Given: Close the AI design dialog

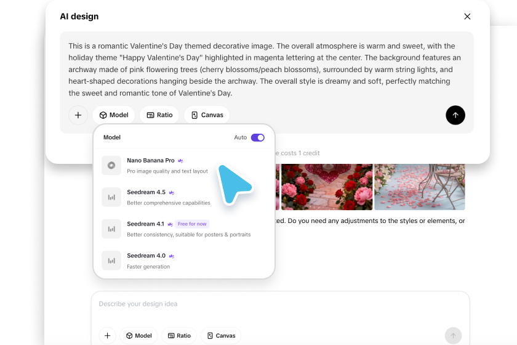Looking at the screenshot, I should [x=467, y=17].
